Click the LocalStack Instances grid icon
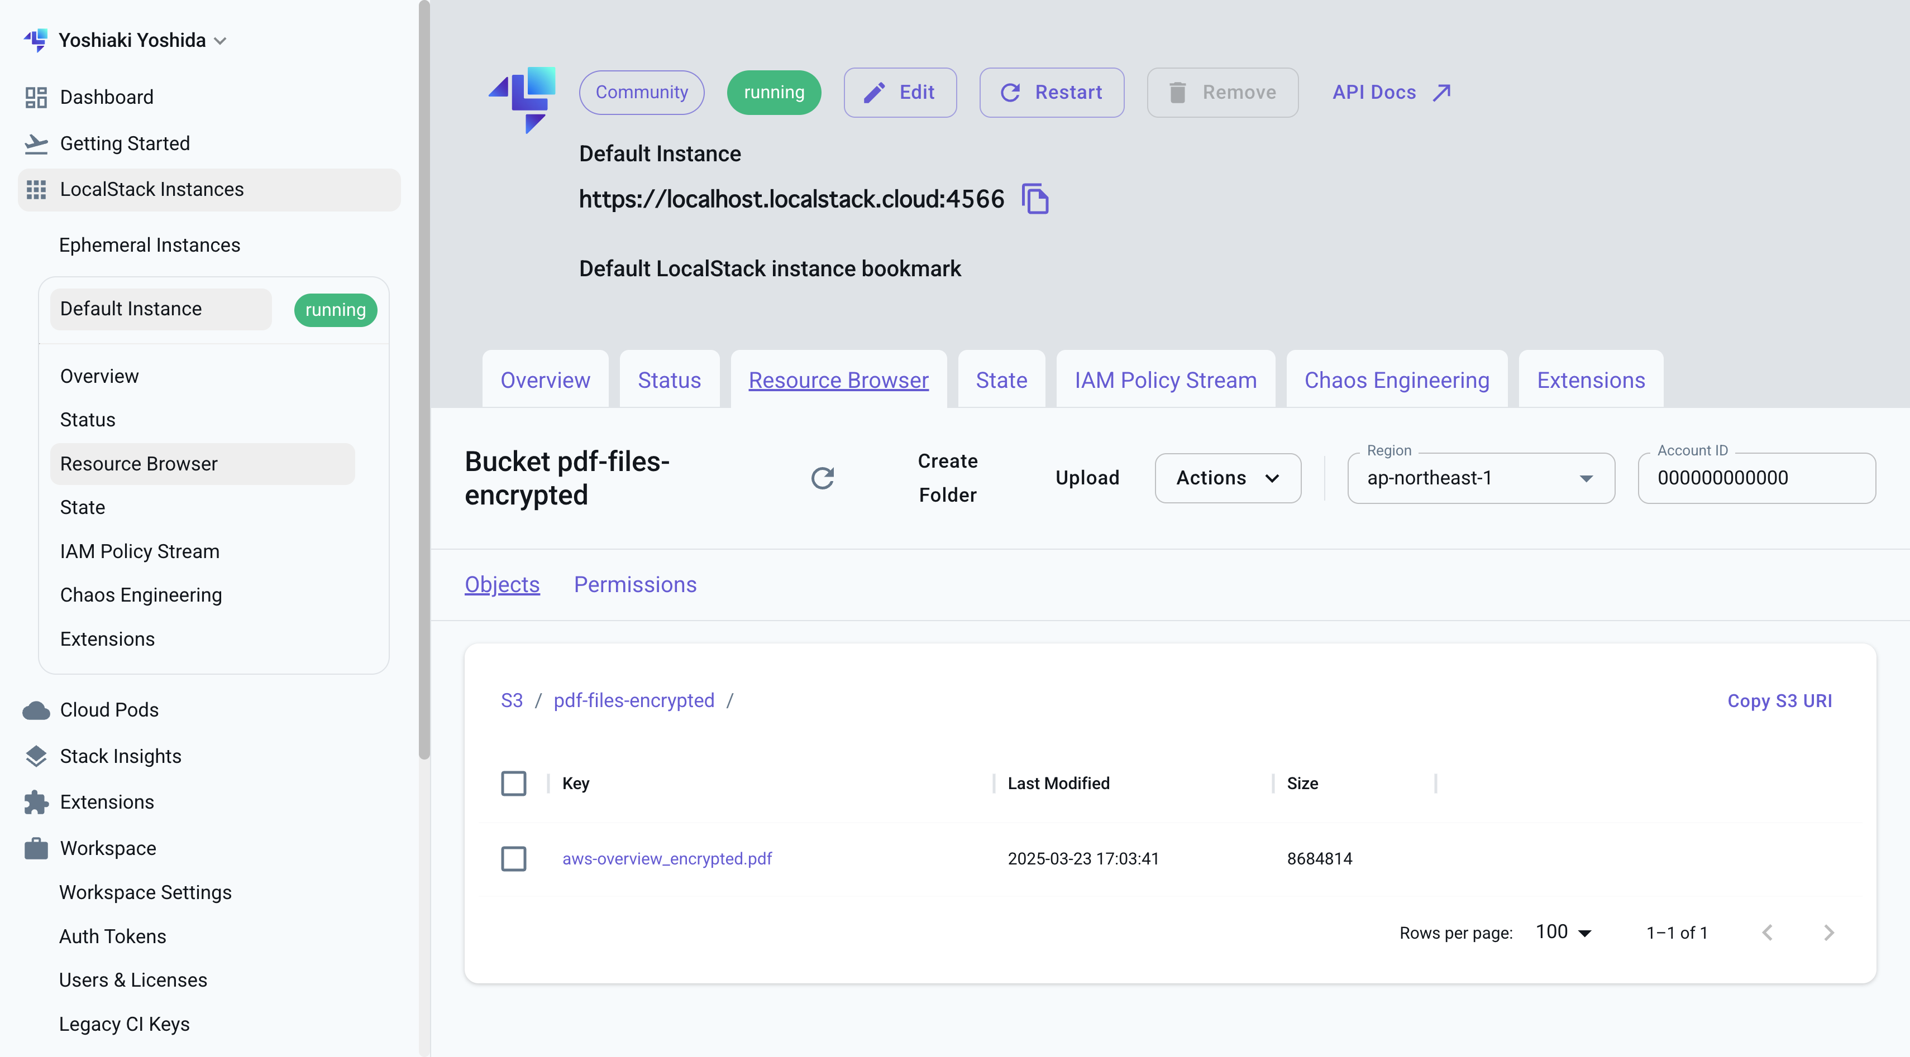Viewport: 1910px width, 1057px height. coord(36,190)
